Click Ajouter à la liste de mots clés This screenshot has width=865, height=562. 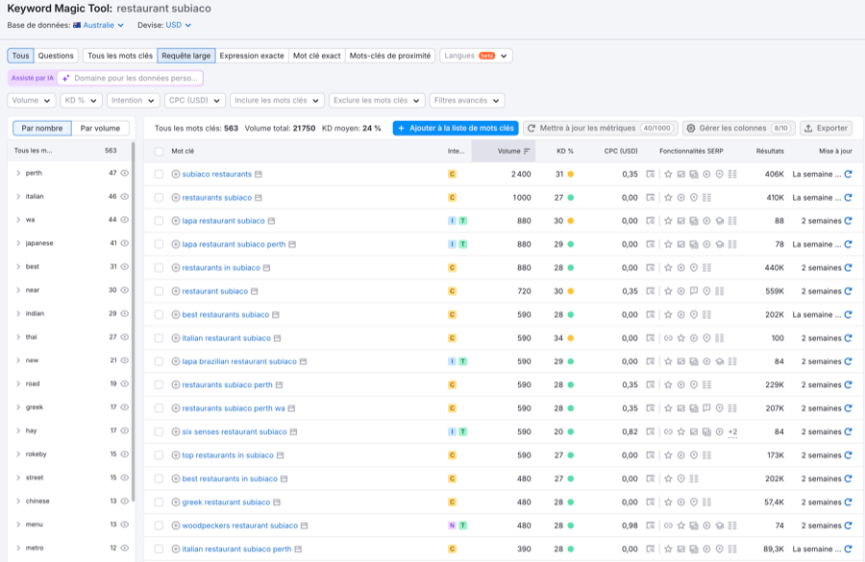click(x=456, y=128)
